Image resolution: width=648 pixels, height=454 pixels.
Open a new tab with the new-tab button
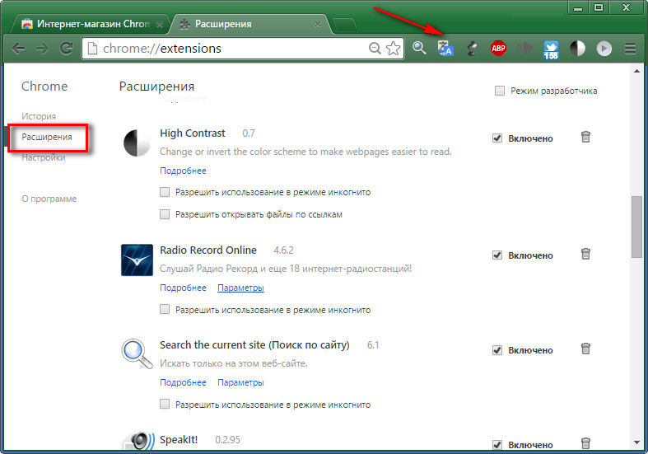pos(345,25)
